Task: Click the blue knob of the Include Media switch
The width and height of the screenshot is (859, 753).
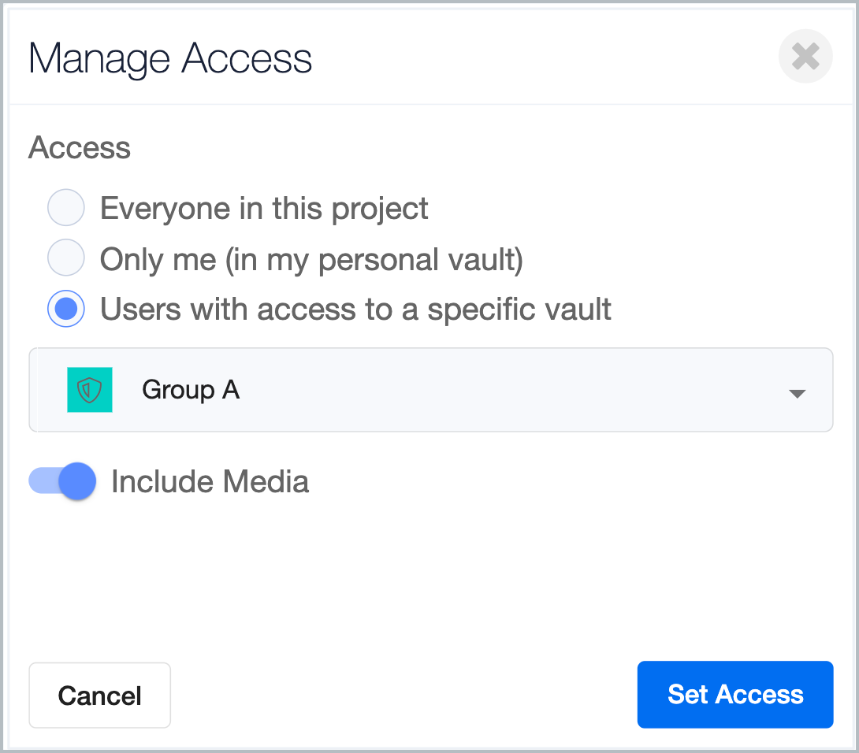Action: pos(77,481)
